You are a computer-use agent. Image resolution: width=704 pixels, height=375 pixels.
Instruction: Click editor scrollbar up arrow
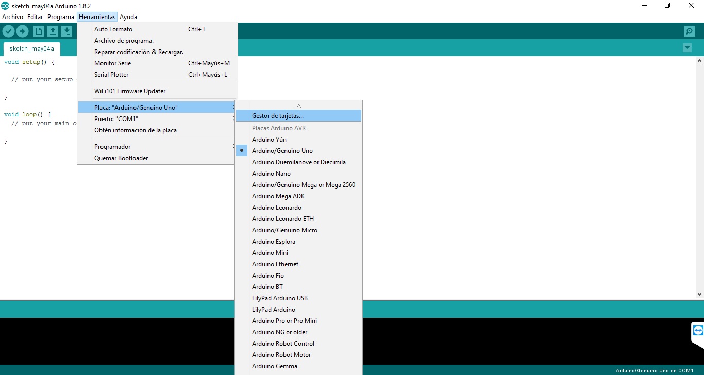click(699, 61)
